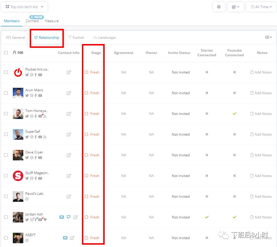Edit contact info for Dave Cryer
277x247 pixels.
pyautogui.click(x=69, y=155)
